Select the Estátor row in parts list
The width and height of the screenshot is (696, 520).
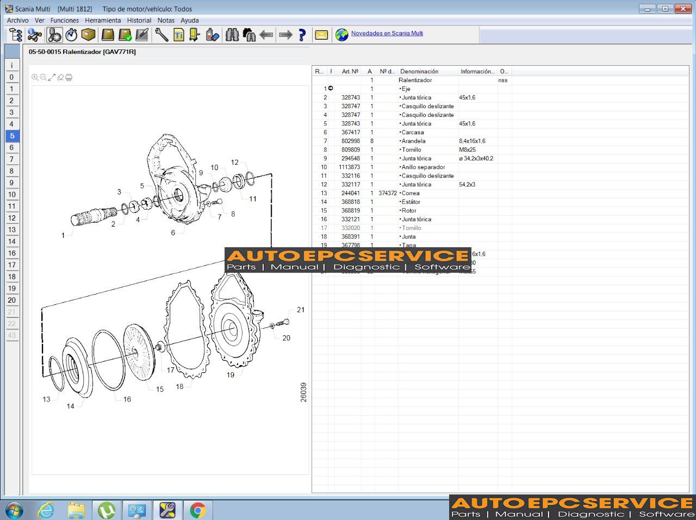(412, 202)
